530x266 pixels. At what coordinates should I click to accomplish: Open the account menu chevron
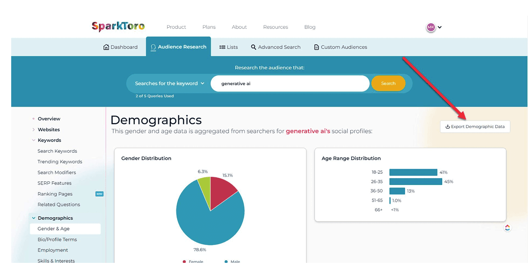tap(440, 27)
